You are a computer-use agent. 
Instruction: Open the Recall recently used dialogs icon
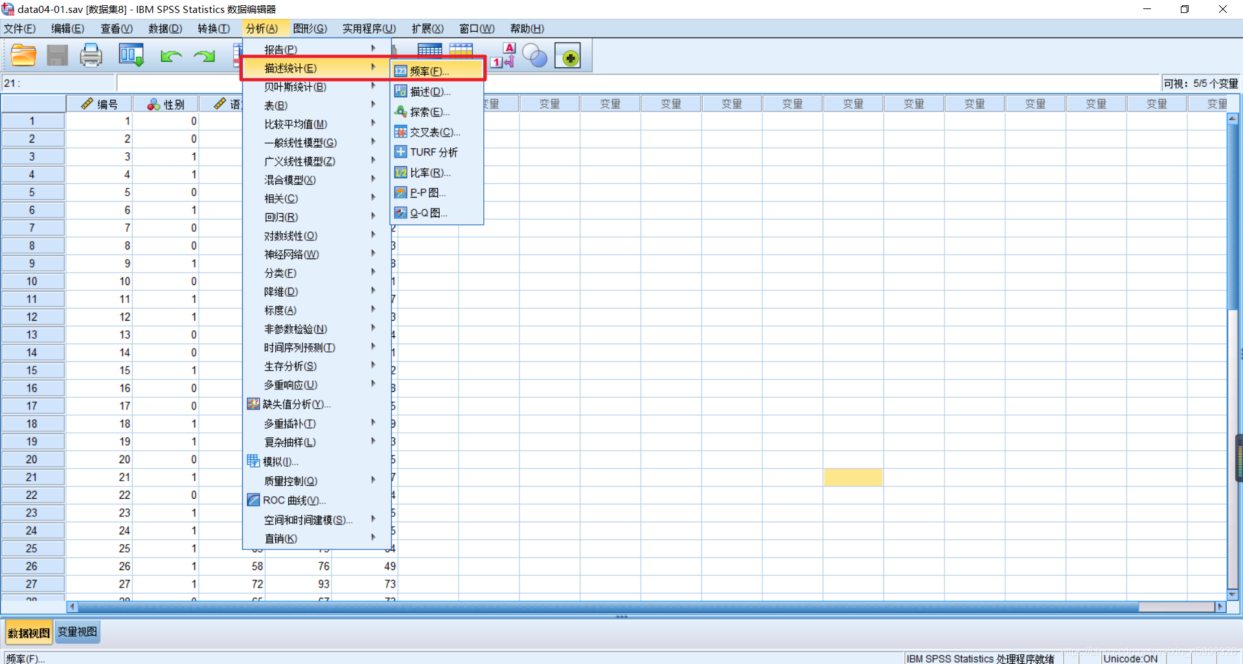click(131, 56)
